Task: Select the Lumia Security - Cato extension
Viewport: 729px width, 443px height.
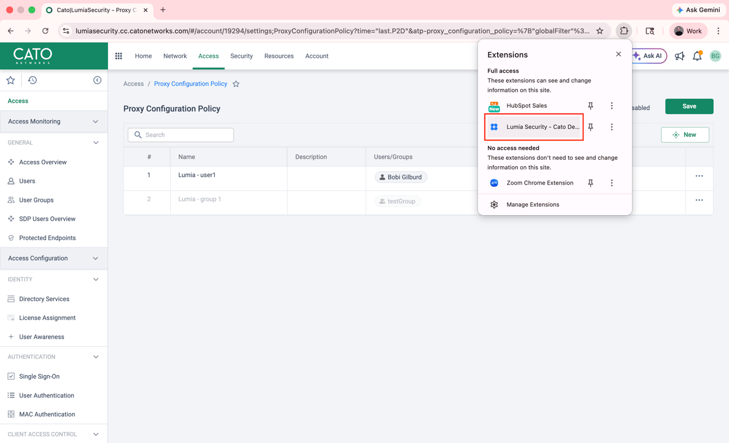Action: (534, 127)
